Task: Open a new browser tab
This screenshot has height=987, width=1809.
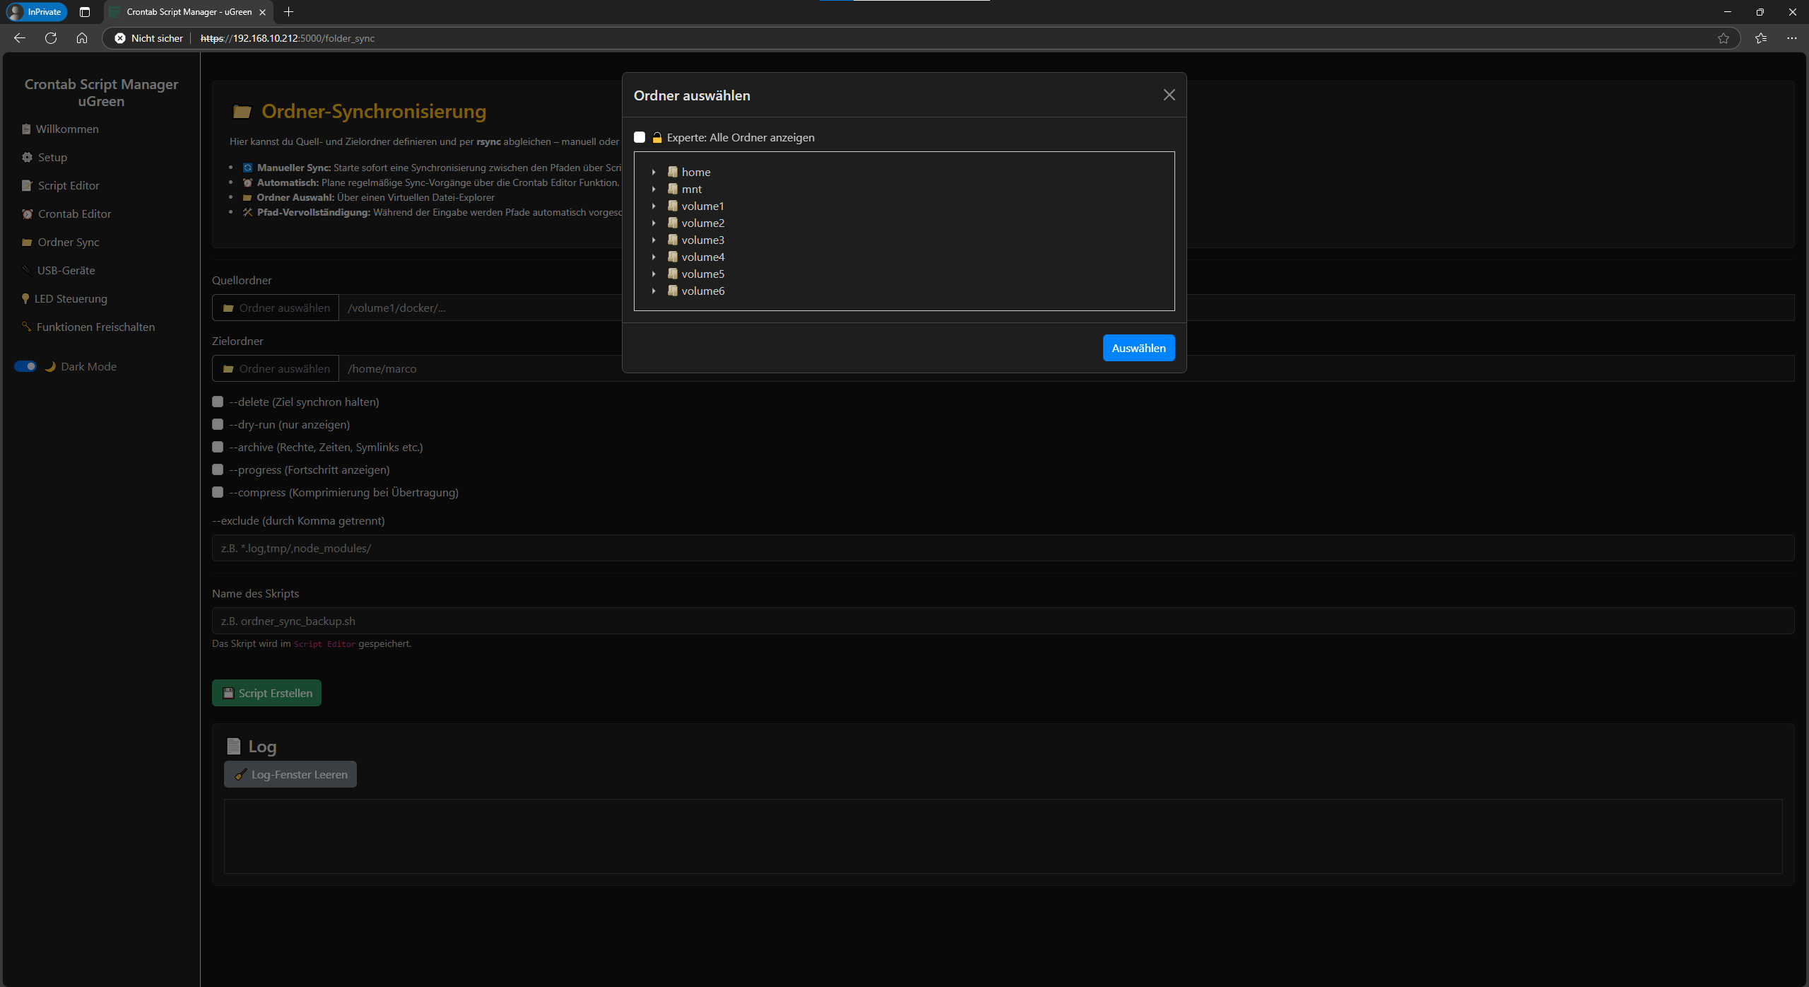Action: 288,12
